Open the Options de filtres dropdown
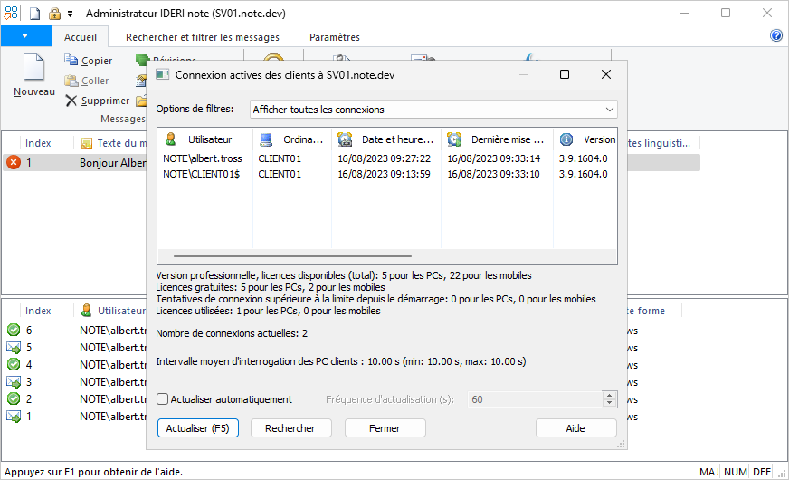The height and width of the screenshot is (480, 789). coord(433,110)
